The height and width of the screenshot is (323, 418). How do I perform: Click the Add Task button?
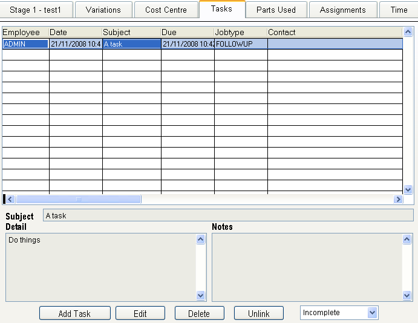point(74,313)
